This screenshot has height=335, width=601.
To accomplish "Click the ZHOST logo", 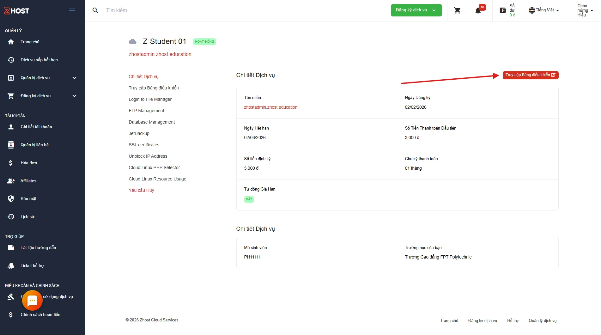I will point(16,11).
